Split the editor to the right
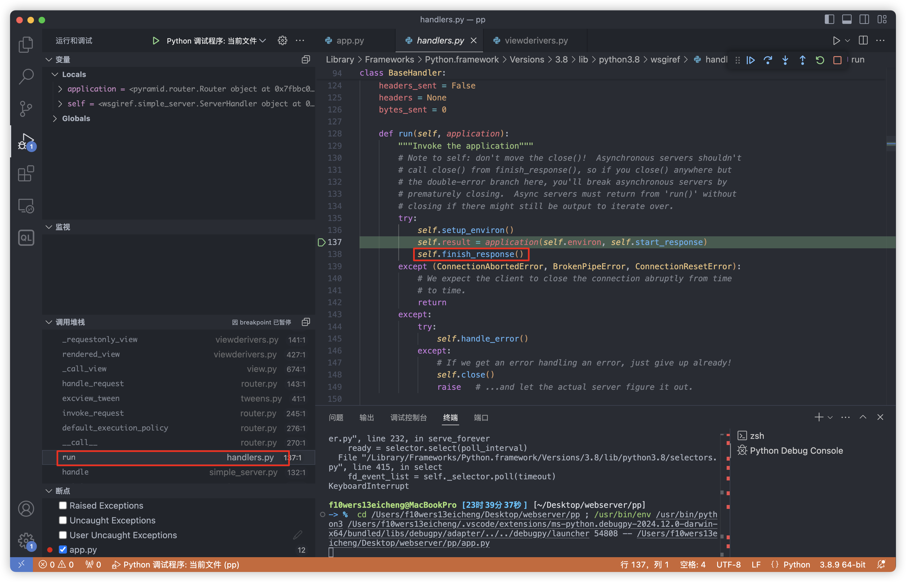 [x=863, y=40]
